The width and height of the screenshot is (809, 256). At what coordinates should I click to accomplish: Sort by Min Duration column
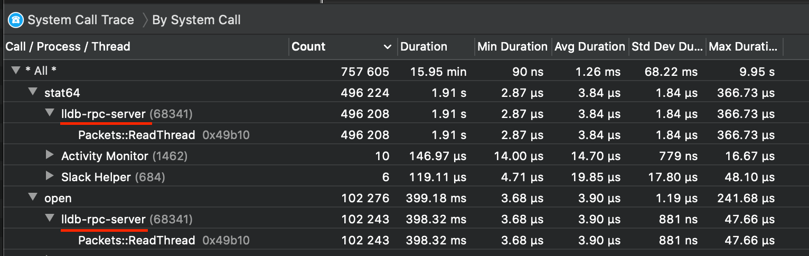512,47
